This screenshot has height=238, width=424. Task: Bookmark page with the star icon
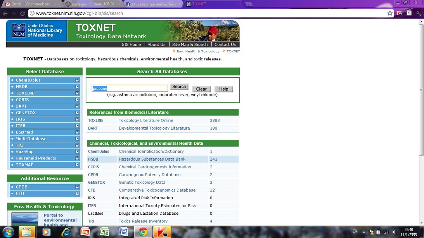[389, 13]
